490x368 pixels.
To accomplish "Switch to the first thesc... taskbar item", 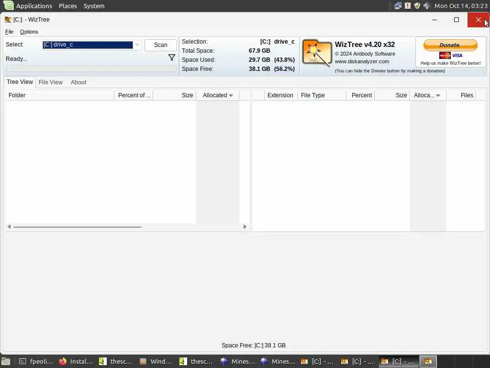I will 116,361.
